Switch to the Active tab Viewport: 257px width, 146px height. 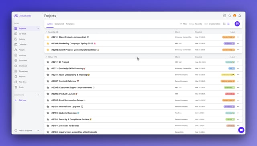point(50,24)
